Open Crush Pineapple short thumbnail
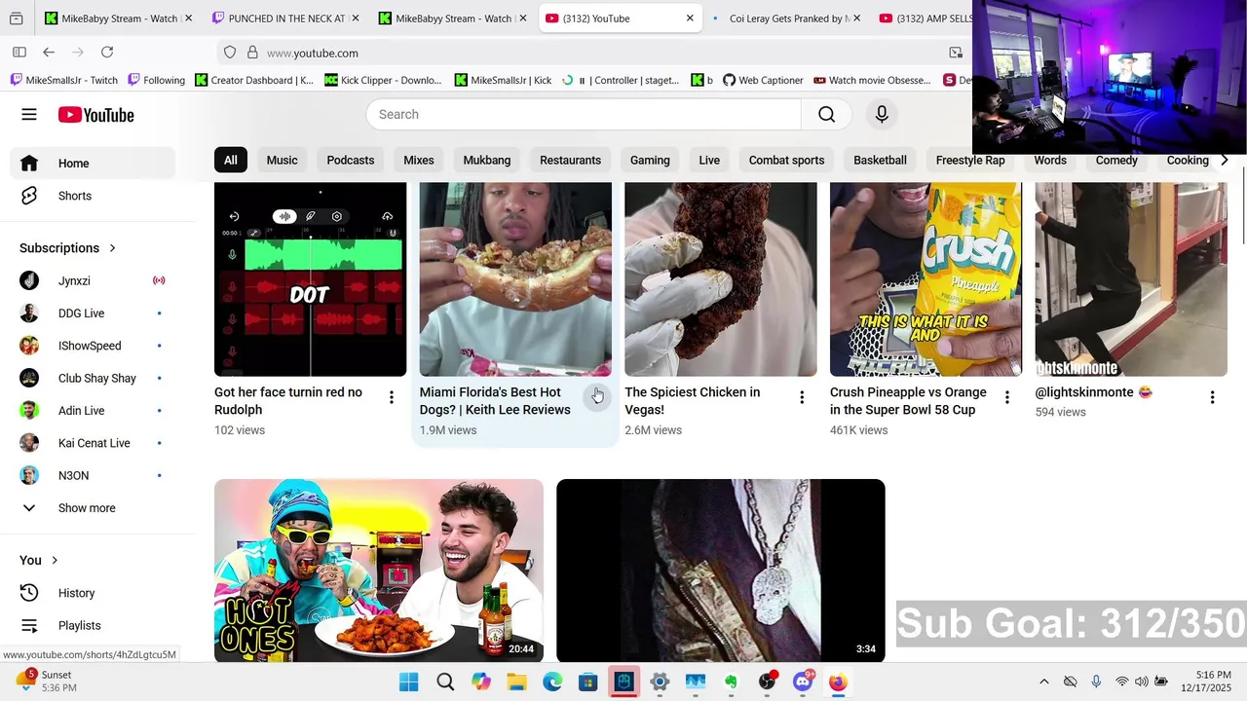The width and height of the screenshot is (1247, 701). pos(926,279)
